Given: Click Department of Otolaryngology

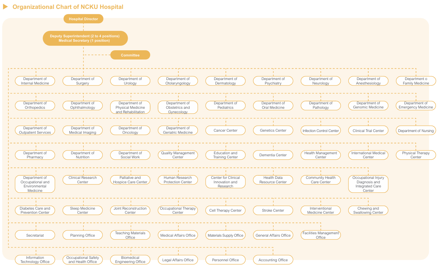Looking at the screenshot, I should [x=178, y=81].
